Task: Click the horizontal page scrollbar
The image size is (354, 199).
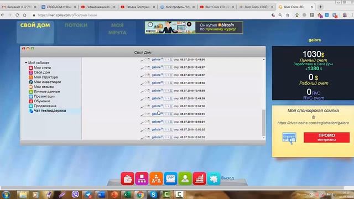Action: pyautogui.click(x=172, y=188)
